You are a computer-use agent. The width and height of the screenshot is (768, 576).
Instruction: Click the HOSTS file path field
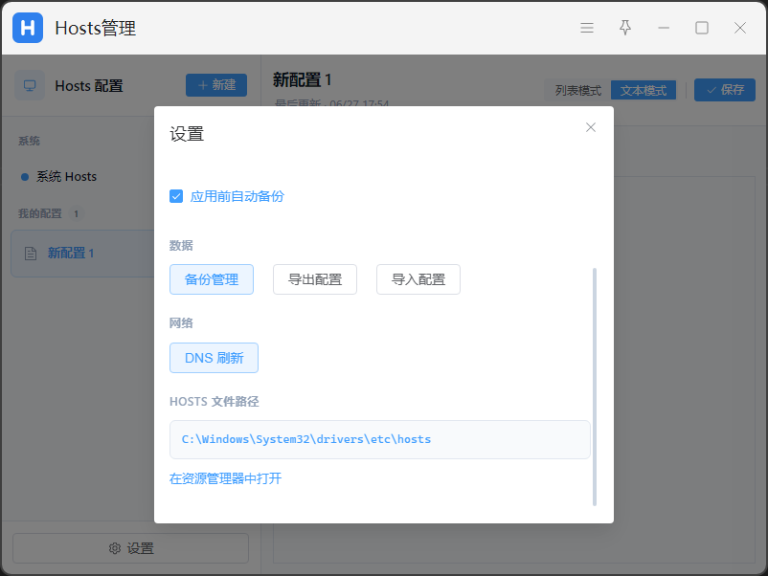[x=380, y=439]
